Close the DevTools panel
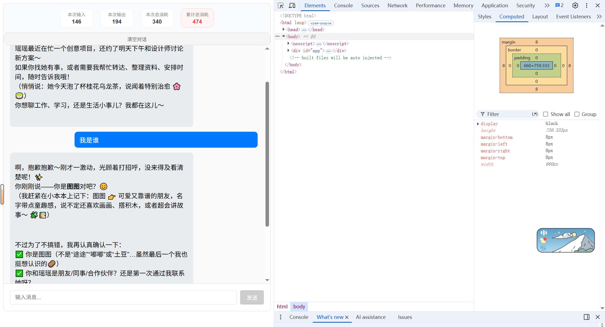Image resolution: width=605 pixels, height=327 pixels. tap(598, 5)
